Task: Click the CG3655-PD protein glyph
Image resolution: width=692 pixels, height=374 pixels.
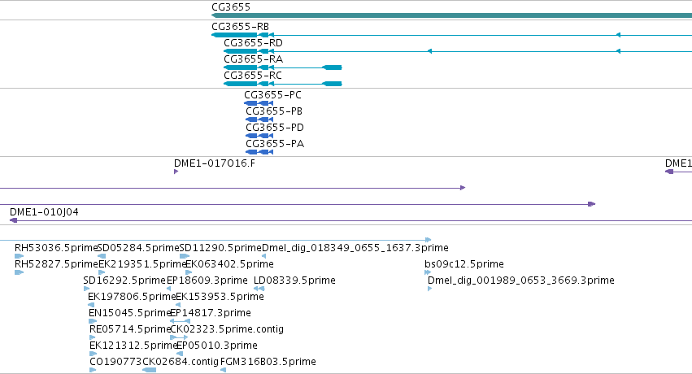Action: pos(259,136)
